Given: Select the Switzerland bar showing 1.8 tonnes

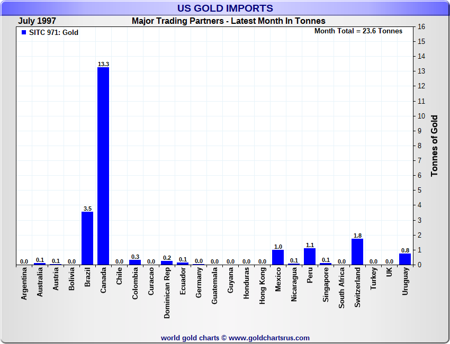Looking at the screenshot, I should [x=357, y=251].
